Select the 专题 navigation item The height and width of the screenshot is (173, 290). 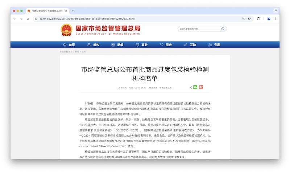[x=214, y=45]
